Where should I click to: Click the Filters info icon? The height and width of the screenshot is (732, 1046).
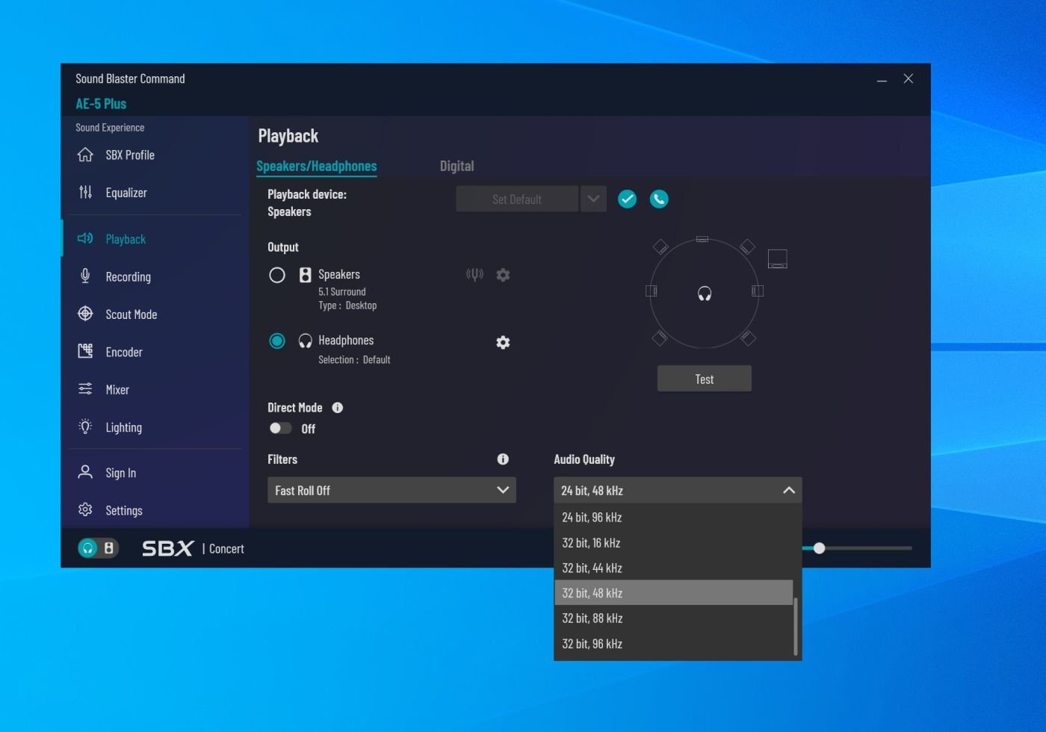point(503,459)
